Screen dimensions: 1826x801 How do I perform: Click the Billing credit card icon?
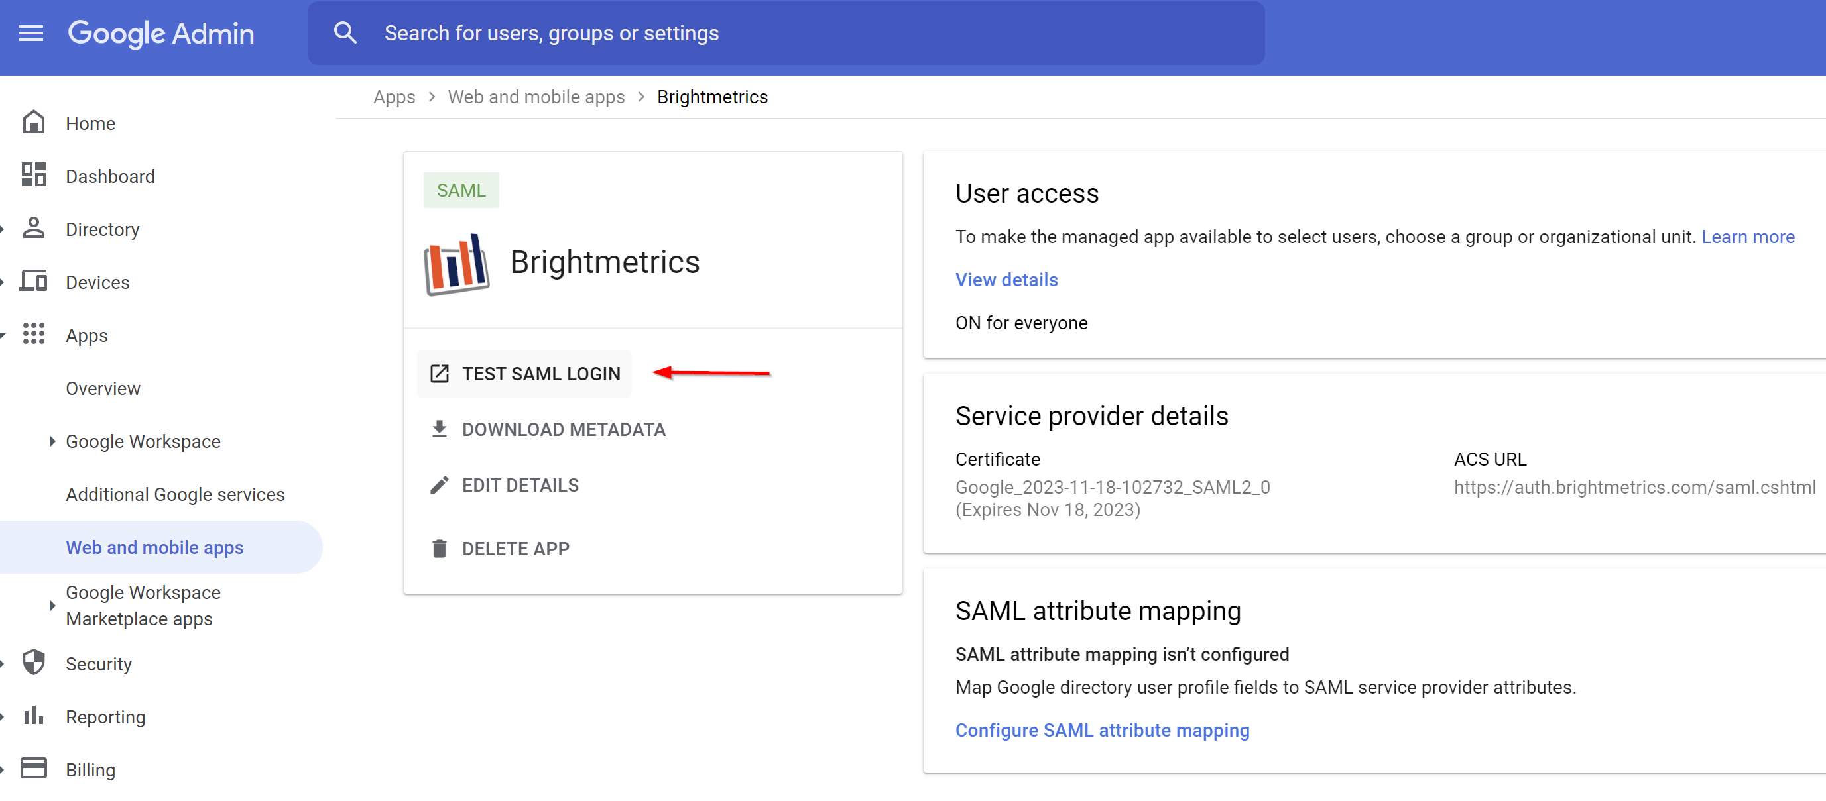(x=33, y=769)
